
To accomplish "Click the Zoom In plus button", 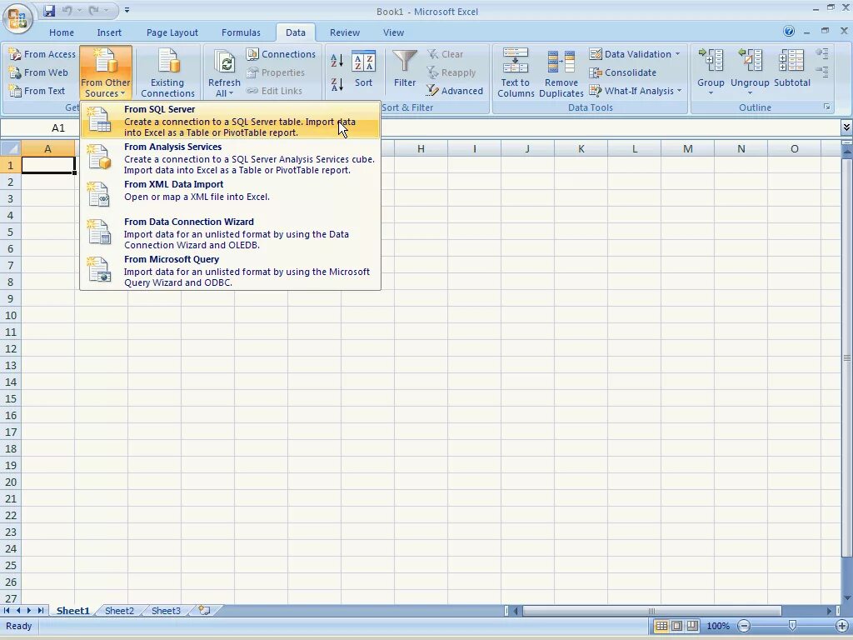I will click(x=842, y=626).
